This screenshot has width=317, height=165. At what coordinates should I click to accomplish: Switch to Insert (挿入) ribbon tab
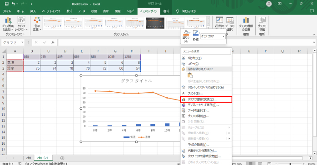point(33,11)
